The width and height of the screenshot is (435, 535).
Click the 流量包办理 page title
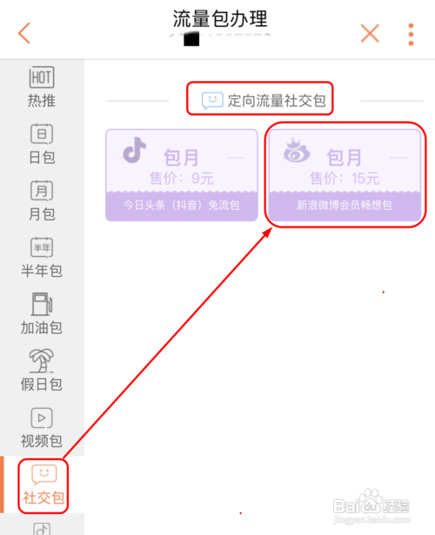[x=220, y=18]
